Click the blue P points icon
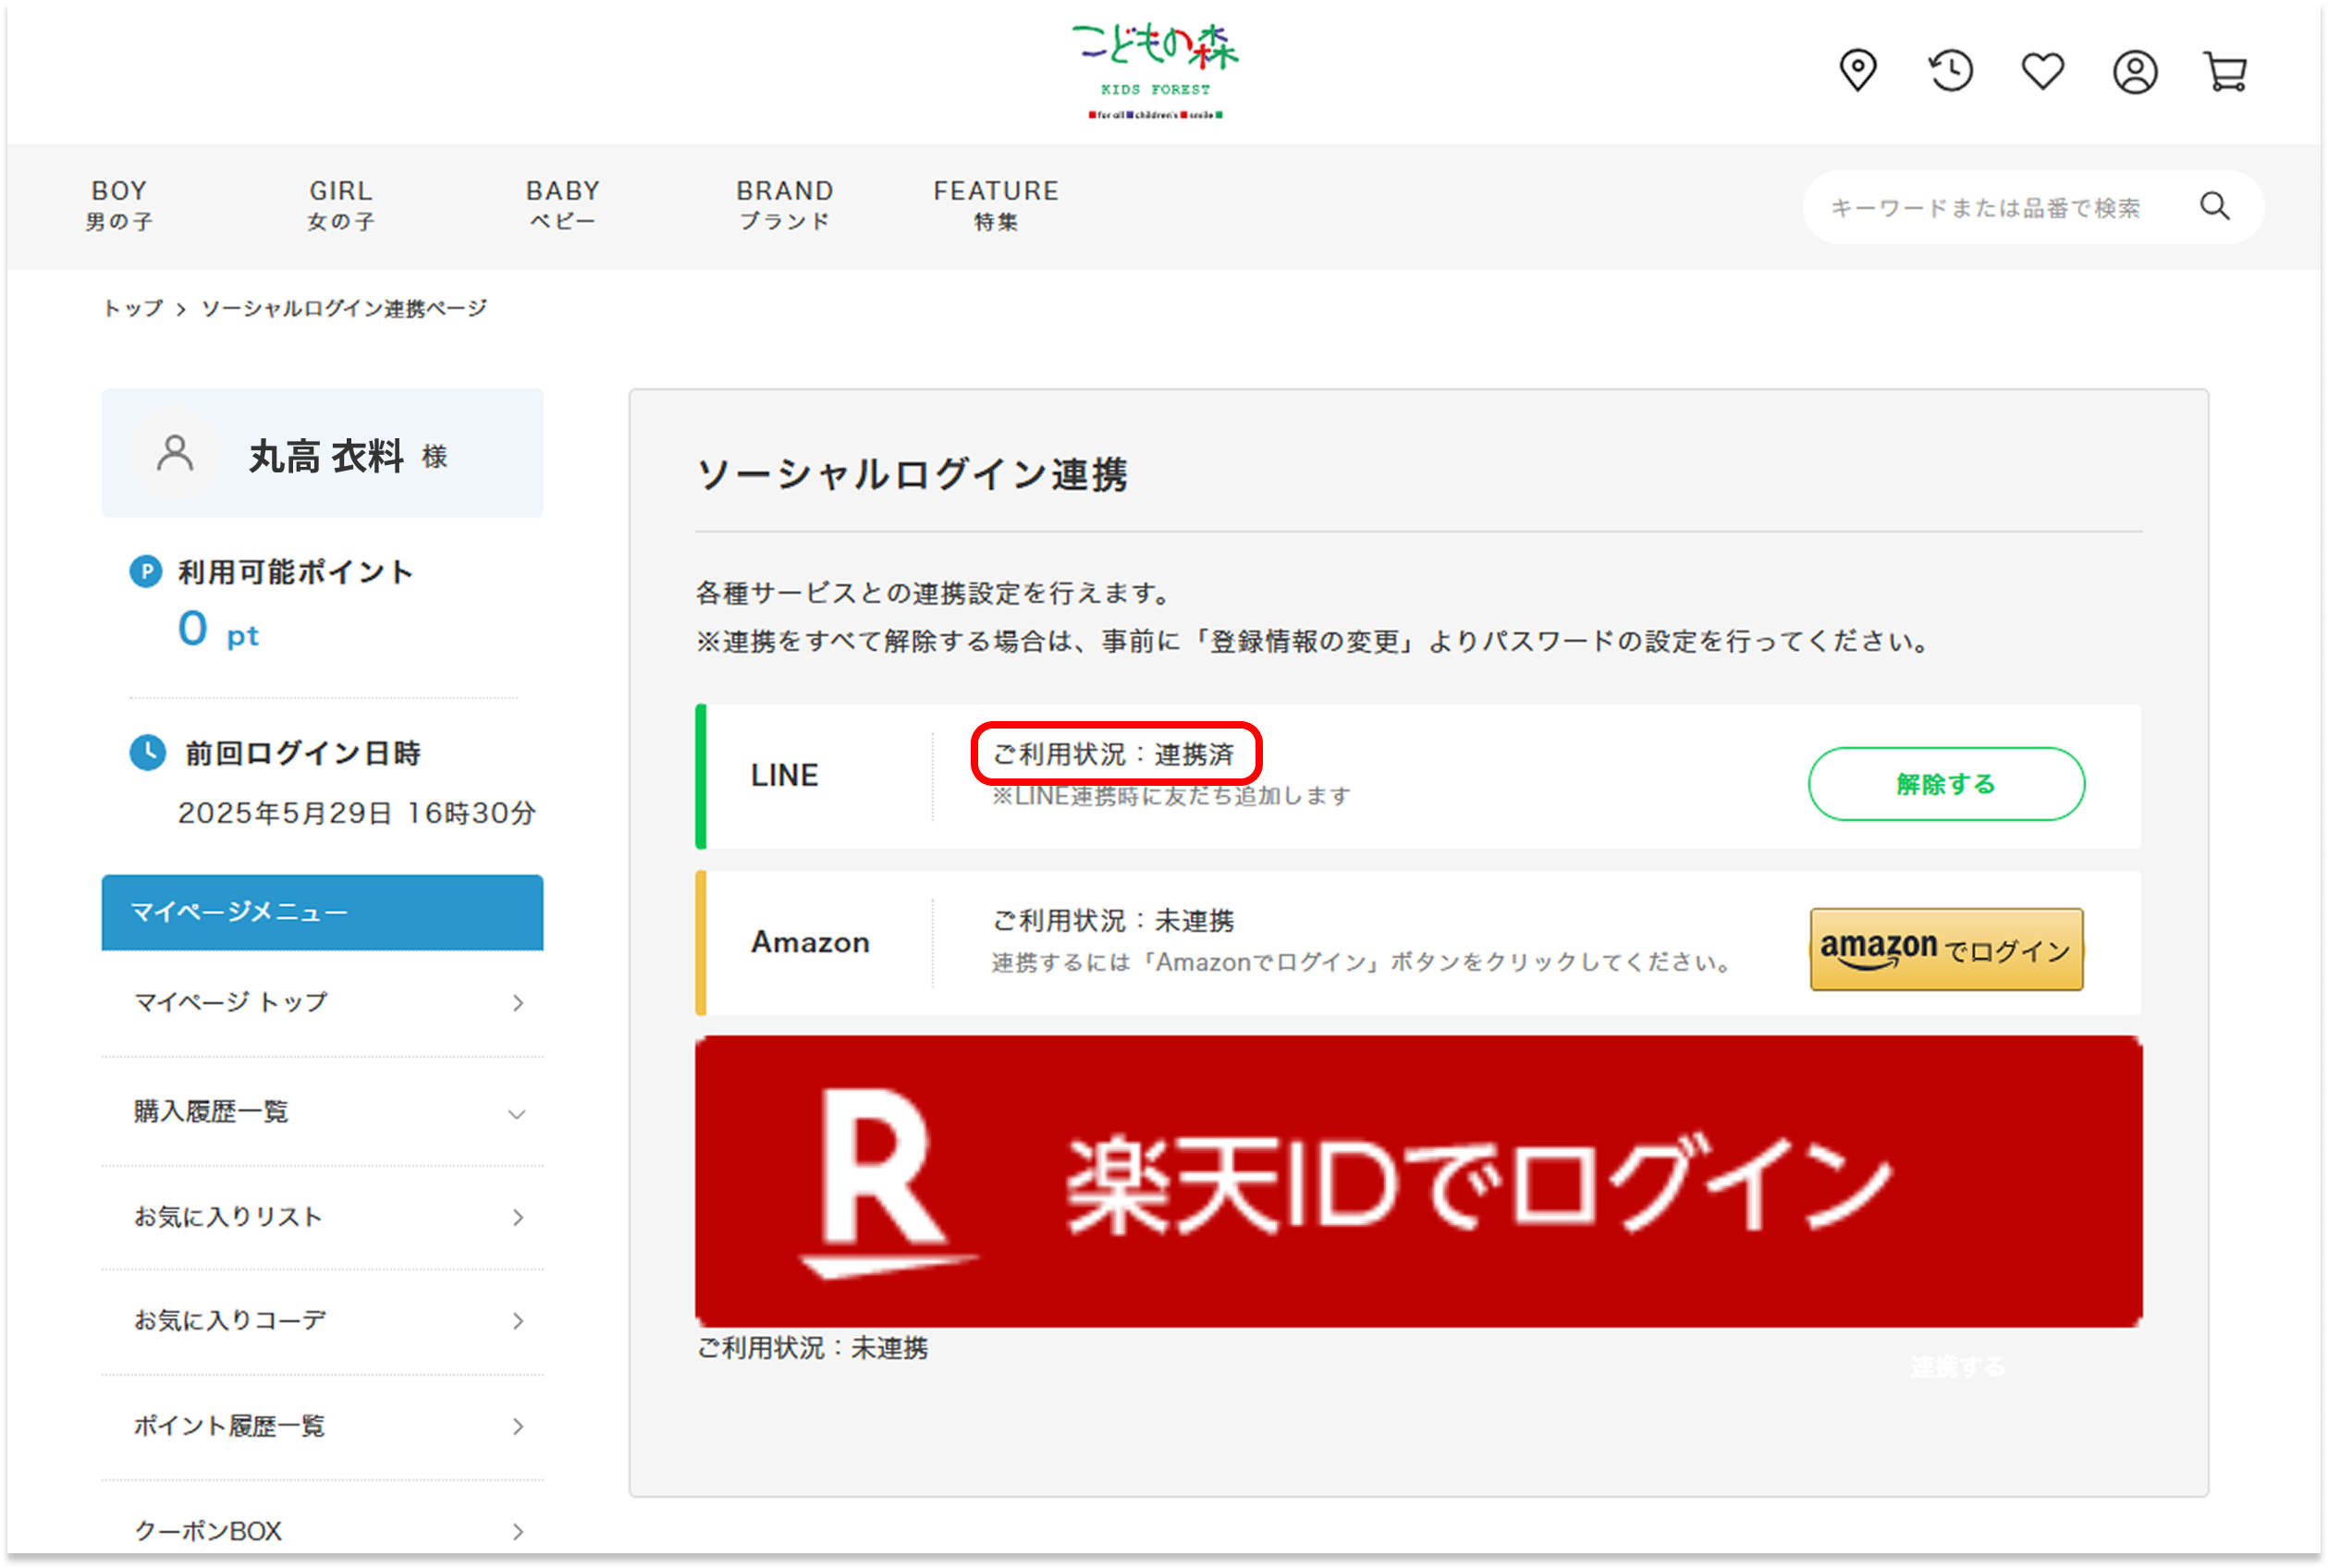This screenshot has width=2328, height=1568. pos(146,572)
